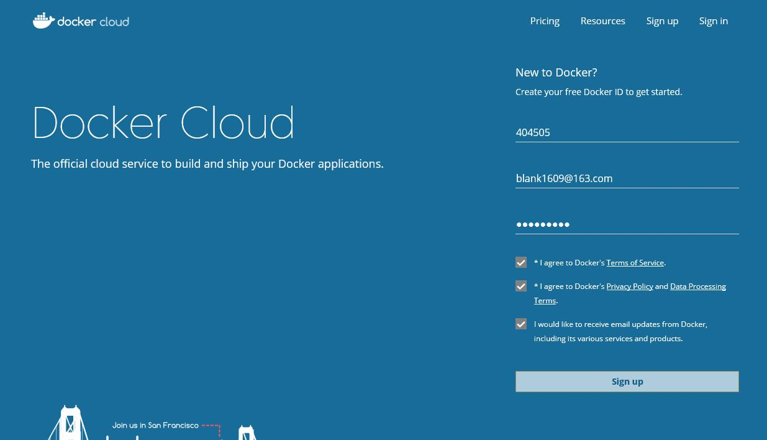Open the Terms of Service link
The image size is (767, 440).
(635, 263)
